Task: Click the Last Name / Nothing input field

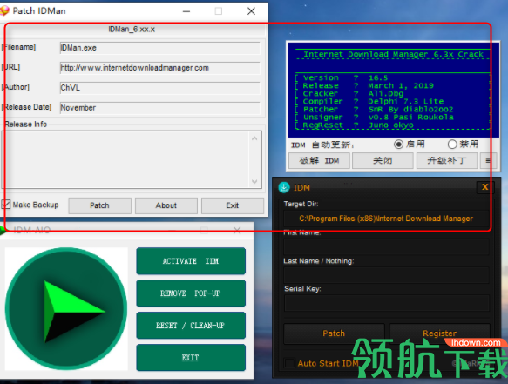Action: (x=386, y=275)
